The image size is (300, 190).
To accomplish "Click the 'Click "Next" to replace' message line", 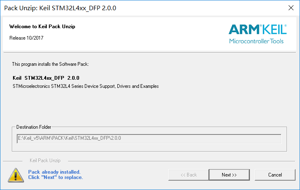I will 55,177.
